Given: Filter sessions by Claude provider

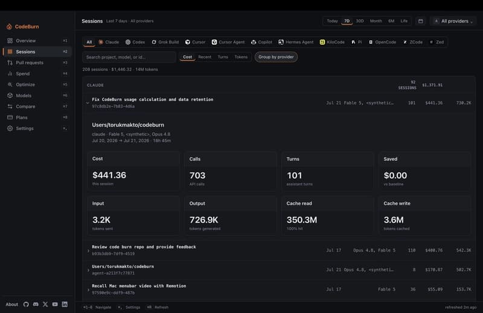Looking at the screenshot, I should tap(109, 42).
